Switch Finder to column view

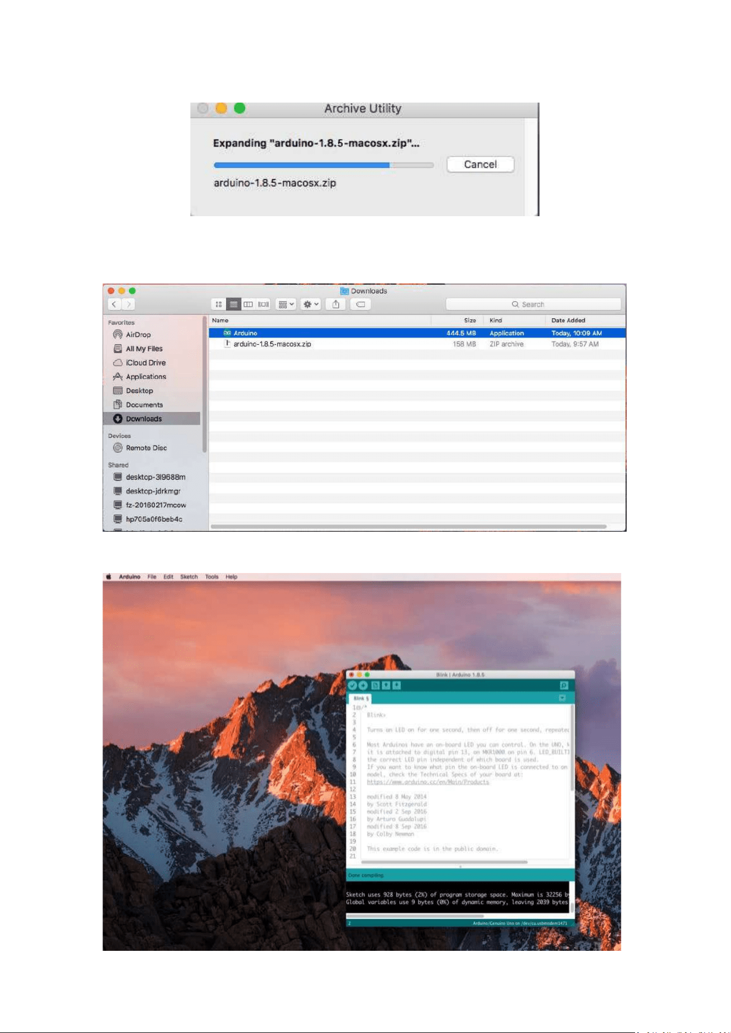pyautogui.click(x=248, y=304)
